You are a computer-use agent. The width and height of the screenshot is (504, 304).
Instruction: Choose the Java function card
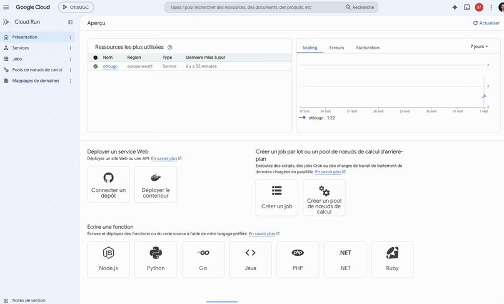[250, 260]
